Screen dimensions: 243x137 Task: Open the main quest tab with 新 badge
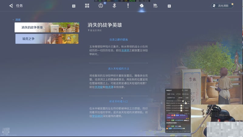pos(101,6)
